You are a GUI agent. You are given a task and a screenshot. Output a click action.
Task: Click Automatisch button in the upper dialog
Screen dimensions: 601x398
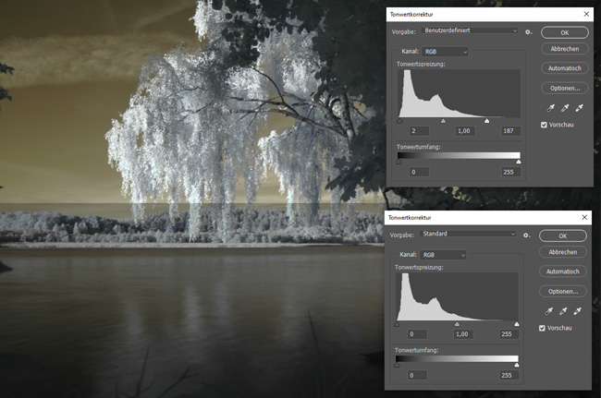pos(563,68)
